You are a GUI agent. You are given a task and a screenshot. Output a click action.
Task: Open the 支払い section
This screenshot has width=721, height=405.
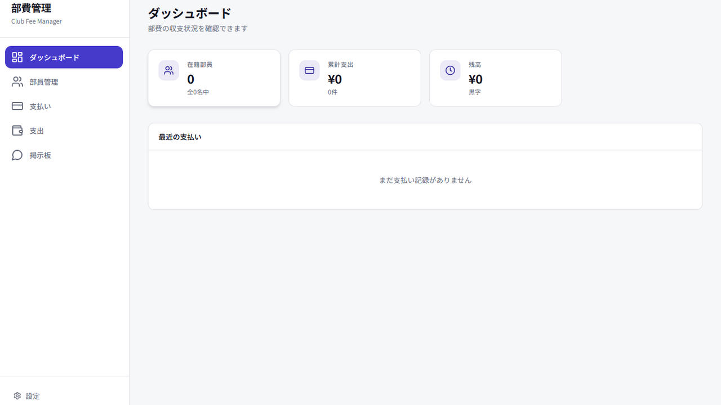64,106
